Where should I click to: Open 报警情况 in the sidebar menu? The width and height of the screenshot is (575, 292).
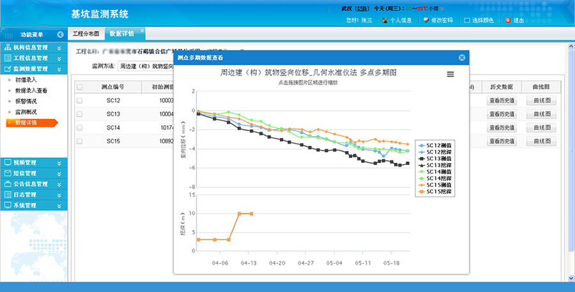pos(26,101)
